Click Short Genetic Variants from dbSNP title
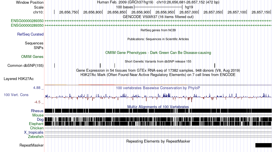 point(158,61)
